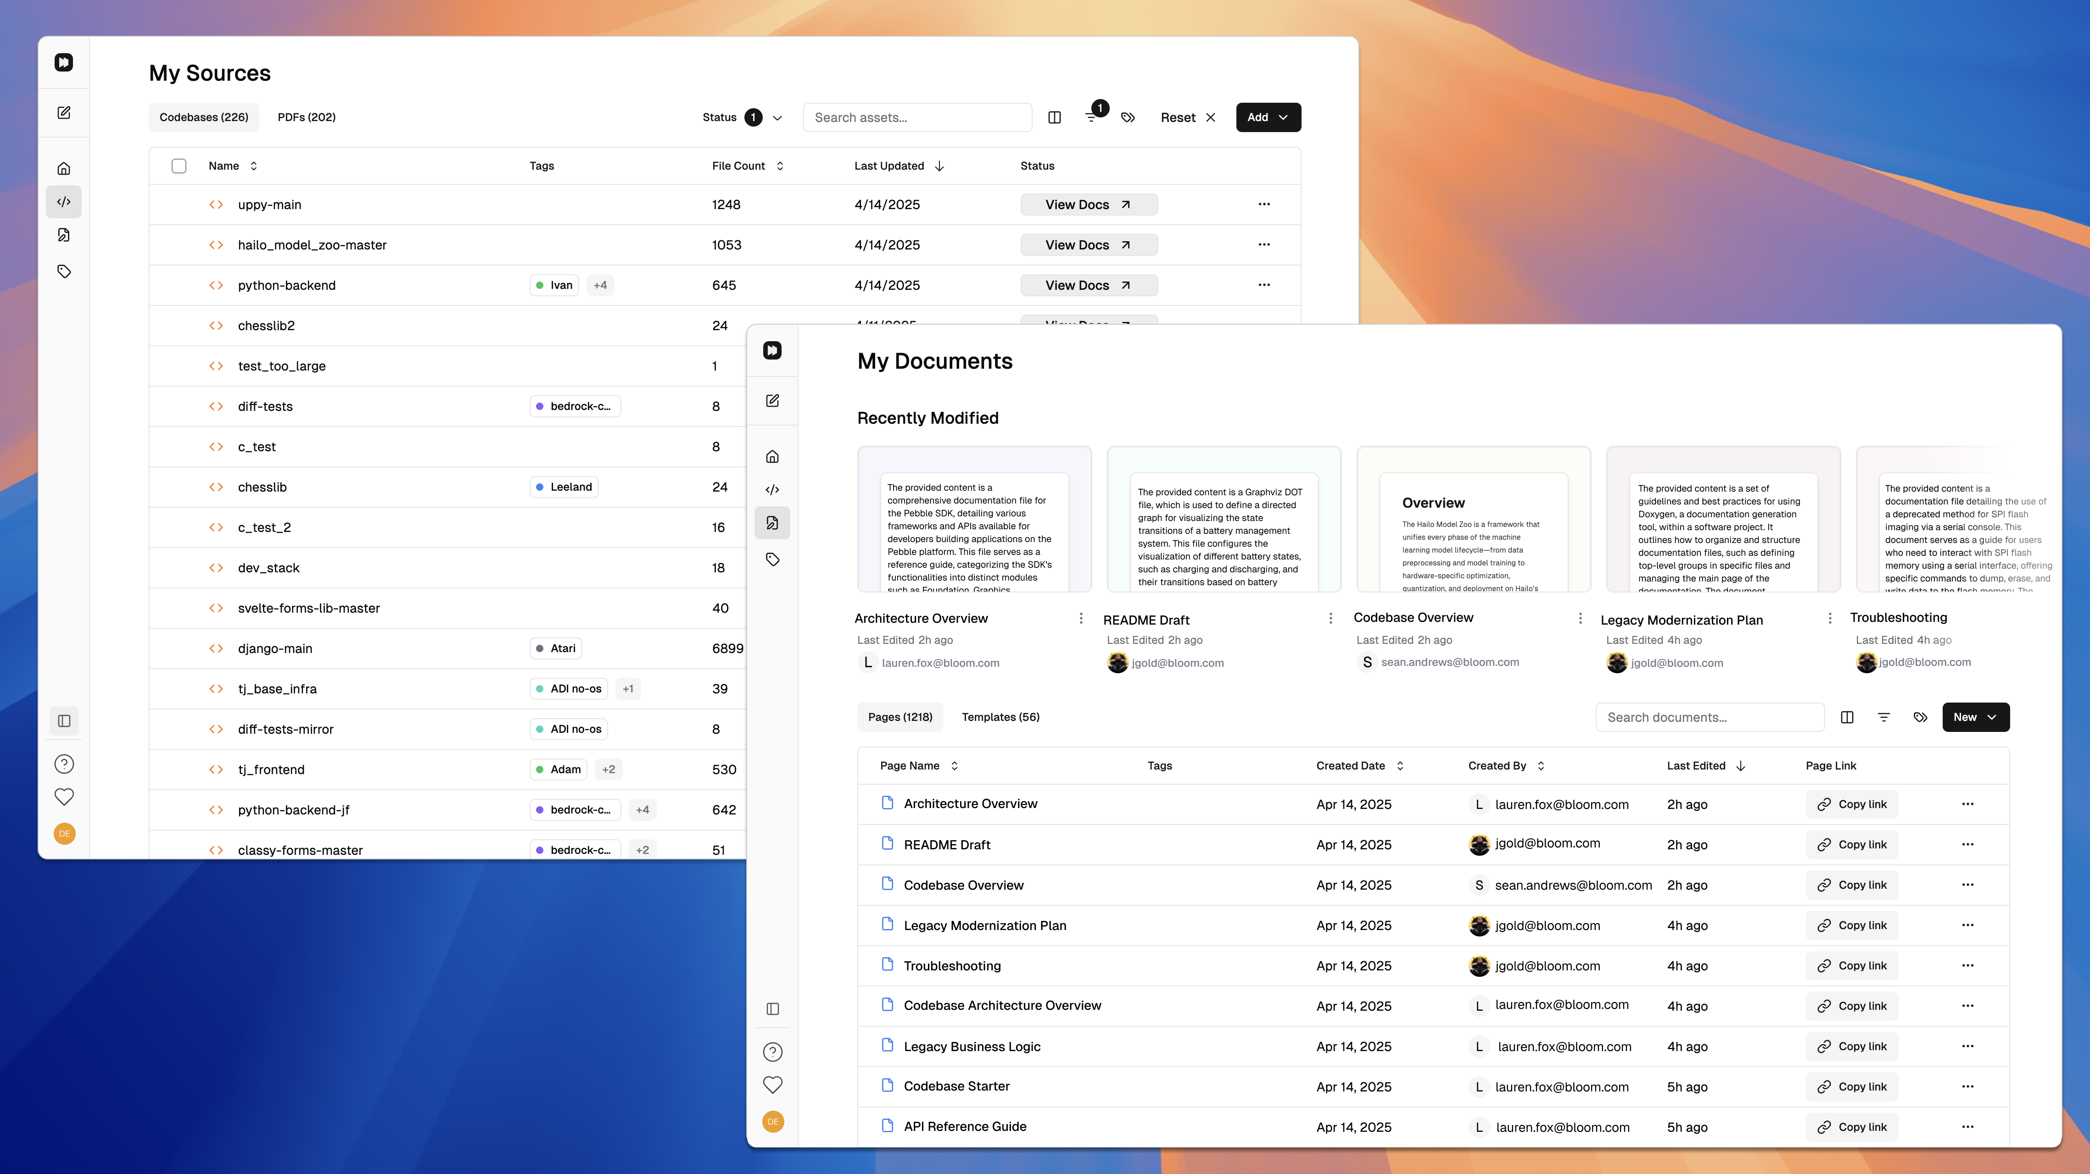Click the columns layout icon beside Search assets

pos(1054,117)
